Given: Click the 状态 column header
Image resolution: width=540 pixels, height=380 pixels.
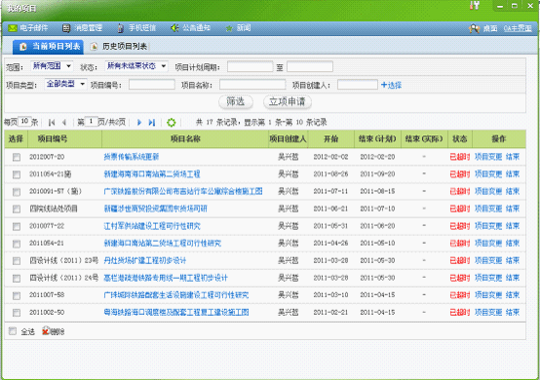Looking at the screenshot, I should tap(460, 139).
